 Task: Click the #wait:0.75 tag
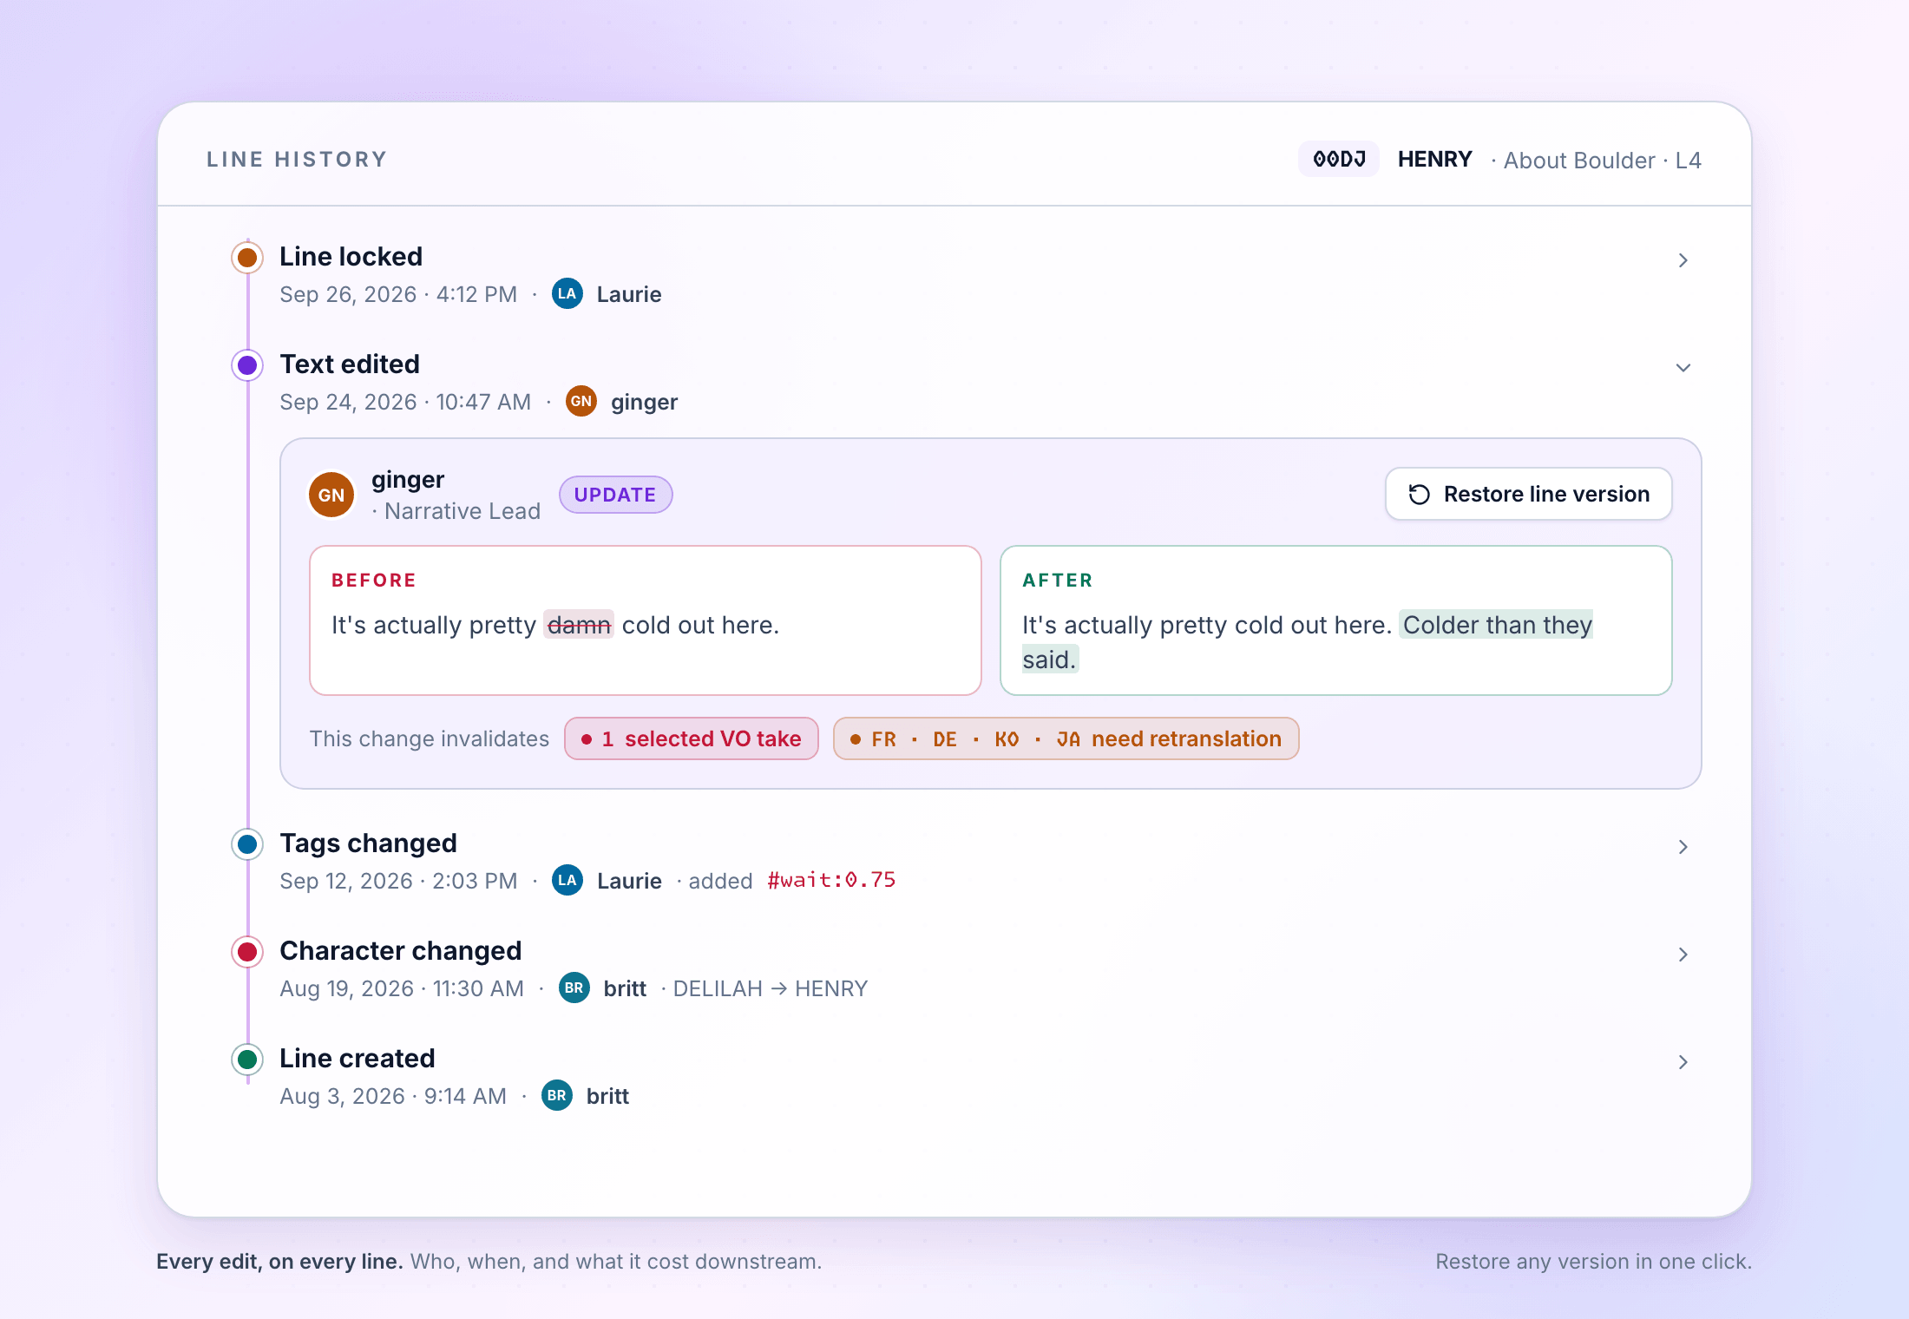(831, 881)
